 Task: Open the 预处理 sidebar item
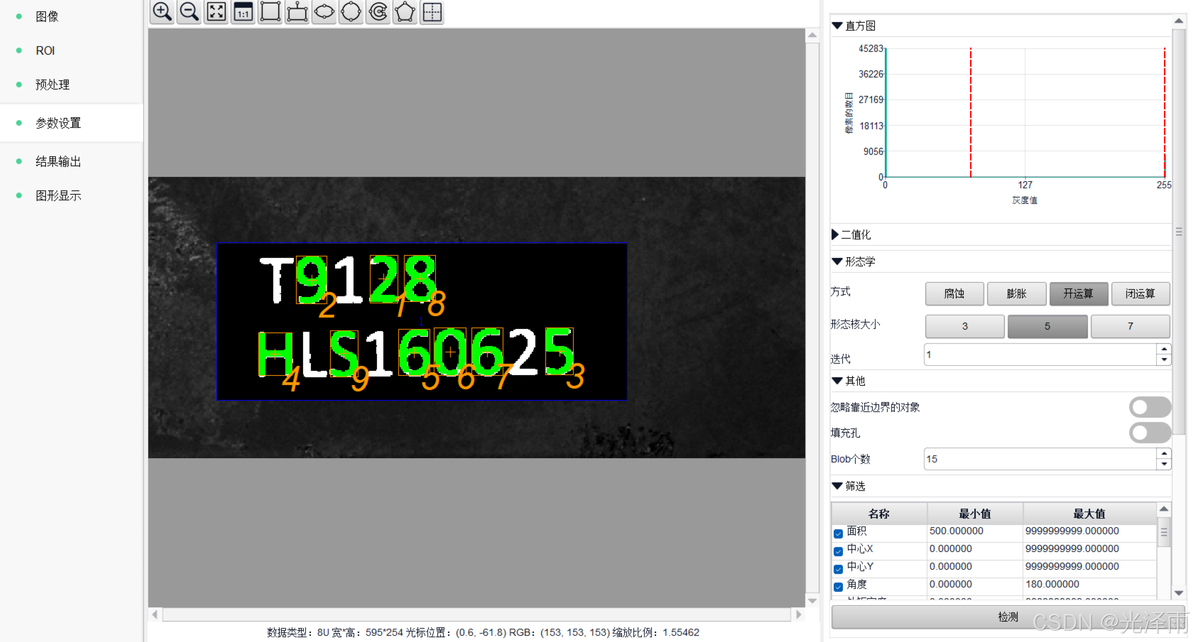tap(53, 85)
